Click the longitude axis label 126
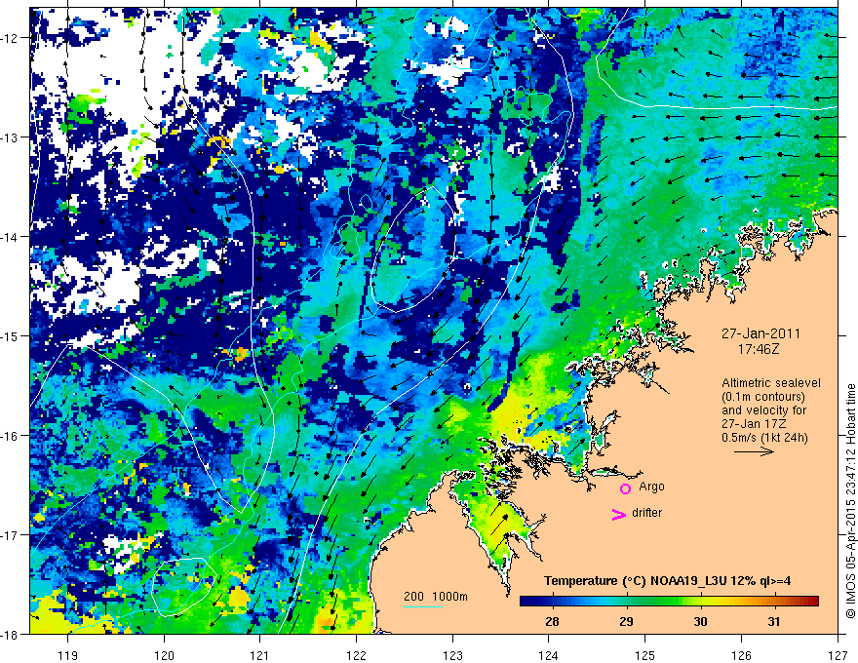Screen dimensions: 858x663 (741, 655)
